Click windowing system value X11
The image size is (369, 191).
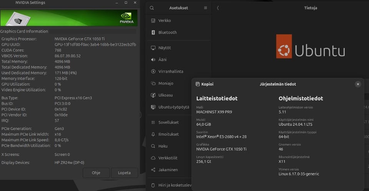coord(282,161)
